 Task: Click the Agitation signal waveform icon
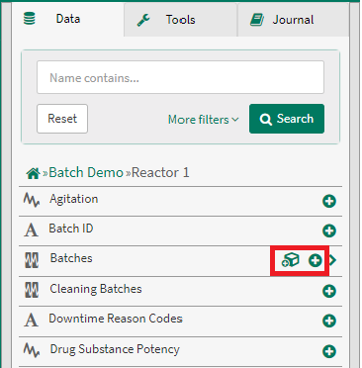tap(32, 200)
